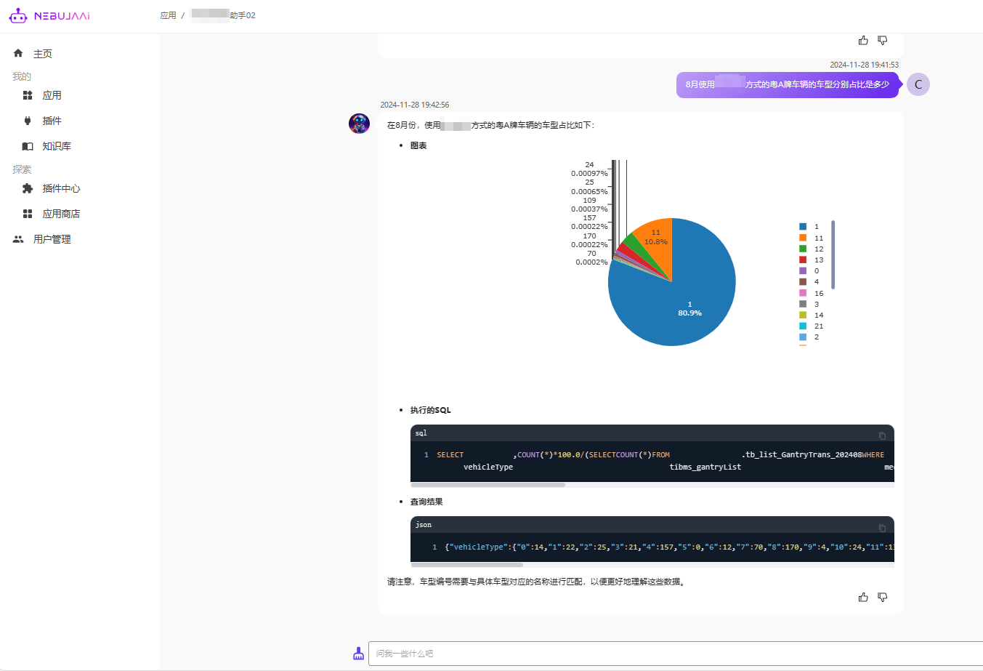
Task: Click the 执行的SQL heading
Action: (431, 410)
